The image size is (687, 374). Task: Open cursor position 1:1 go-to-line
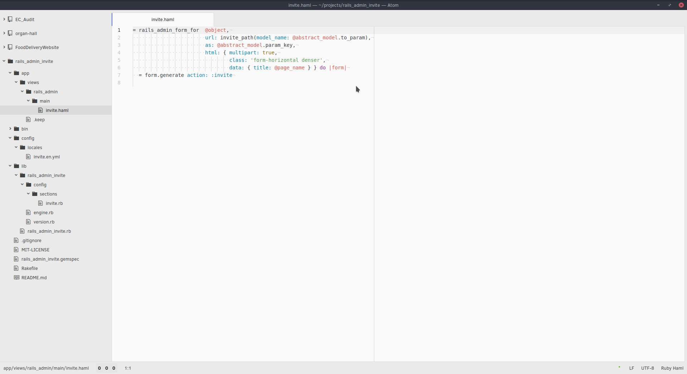click(128, 368)
